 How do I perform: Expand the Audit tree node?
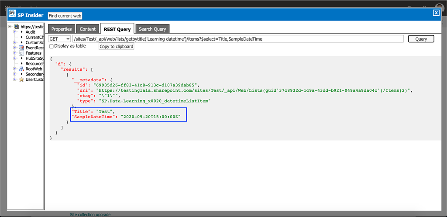[14, 32]
